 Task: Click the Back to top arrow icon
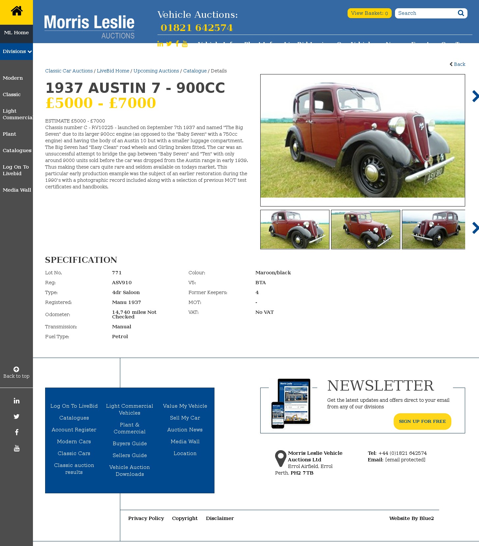coord(16,369)
